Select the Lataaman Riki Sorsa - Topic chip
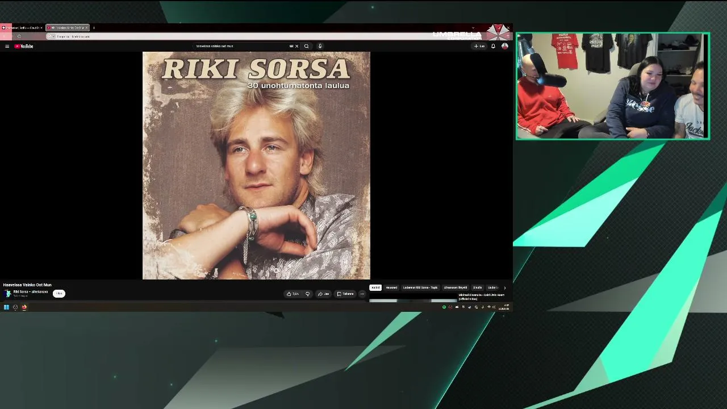 [x=420, y=287]
